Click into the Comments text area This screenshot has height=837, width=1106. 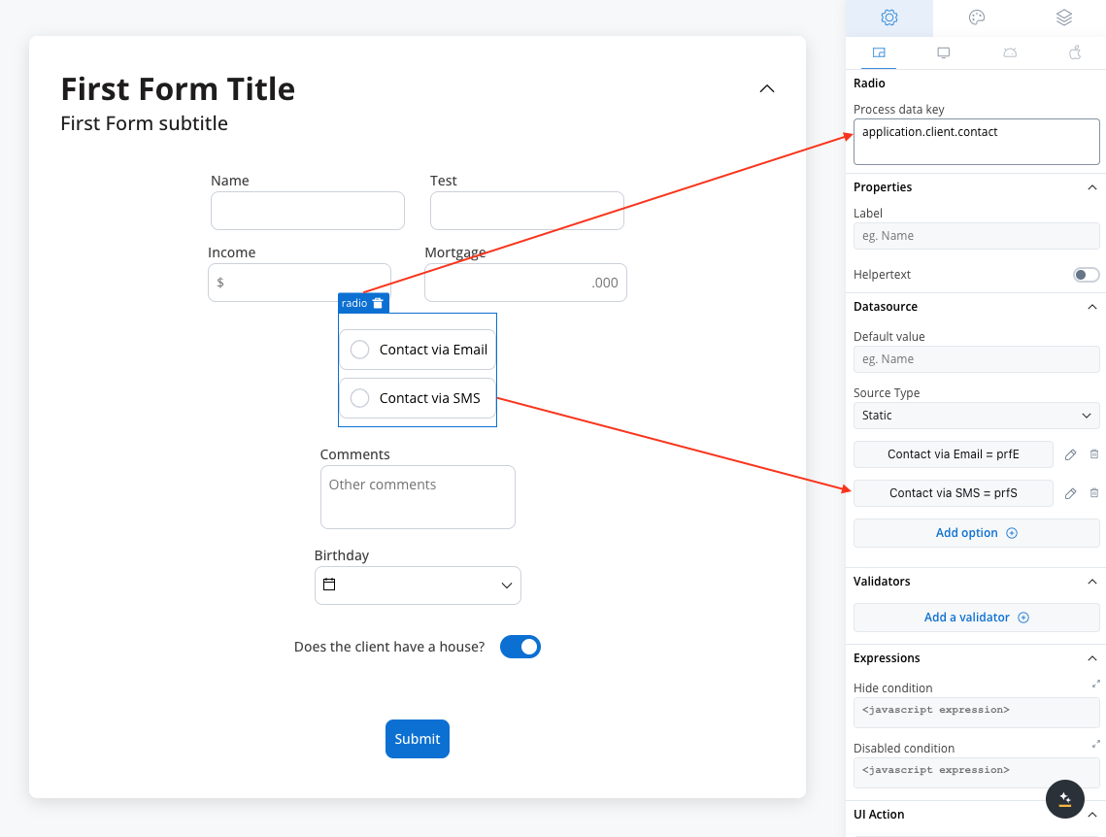(x=418, y=497)
